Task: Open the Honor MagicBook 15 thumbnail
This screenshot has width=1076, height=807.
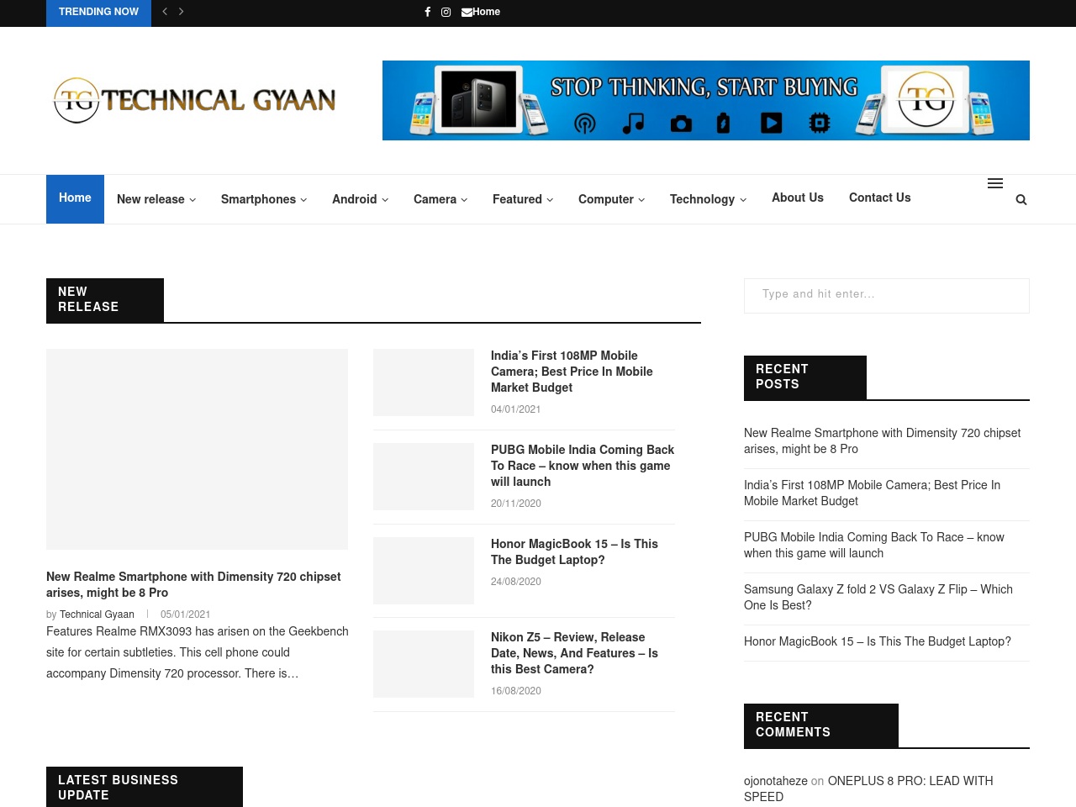Action: coord(424,571)
